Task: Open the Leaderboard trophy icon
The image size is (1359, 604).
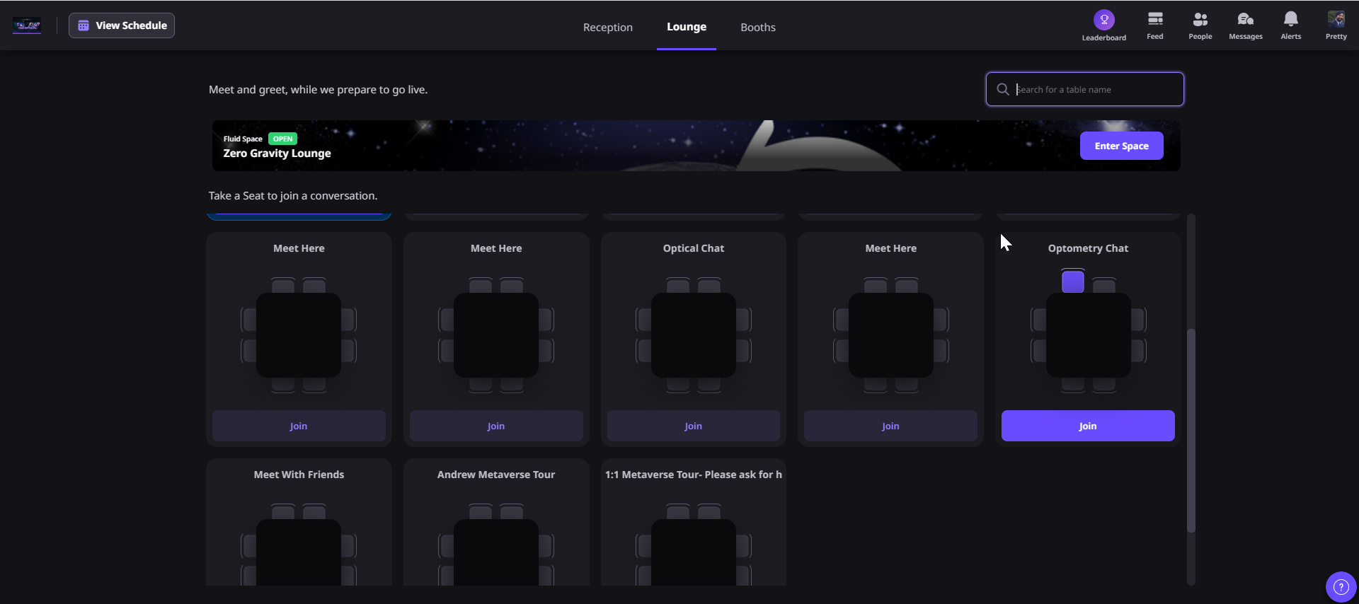Action: (1103, 20)
